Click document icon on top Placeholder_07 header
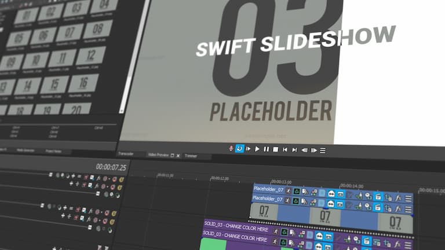445x250 pixels. 305,192
